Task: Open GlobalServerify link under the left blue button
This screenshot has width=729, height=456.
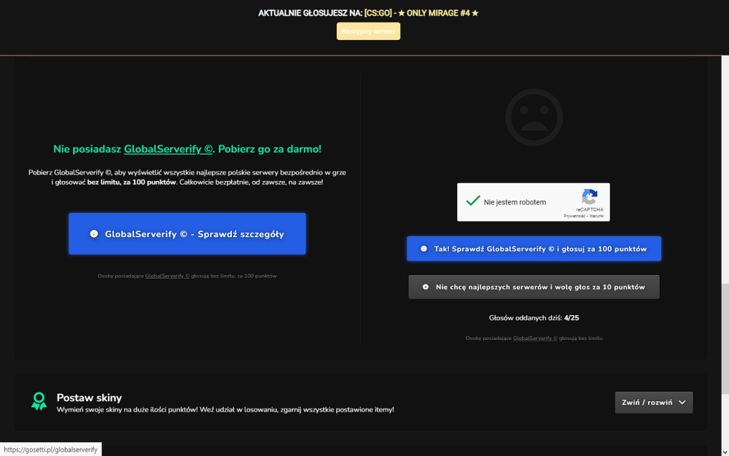Action: pyautogui.click(x=168, y=276)
